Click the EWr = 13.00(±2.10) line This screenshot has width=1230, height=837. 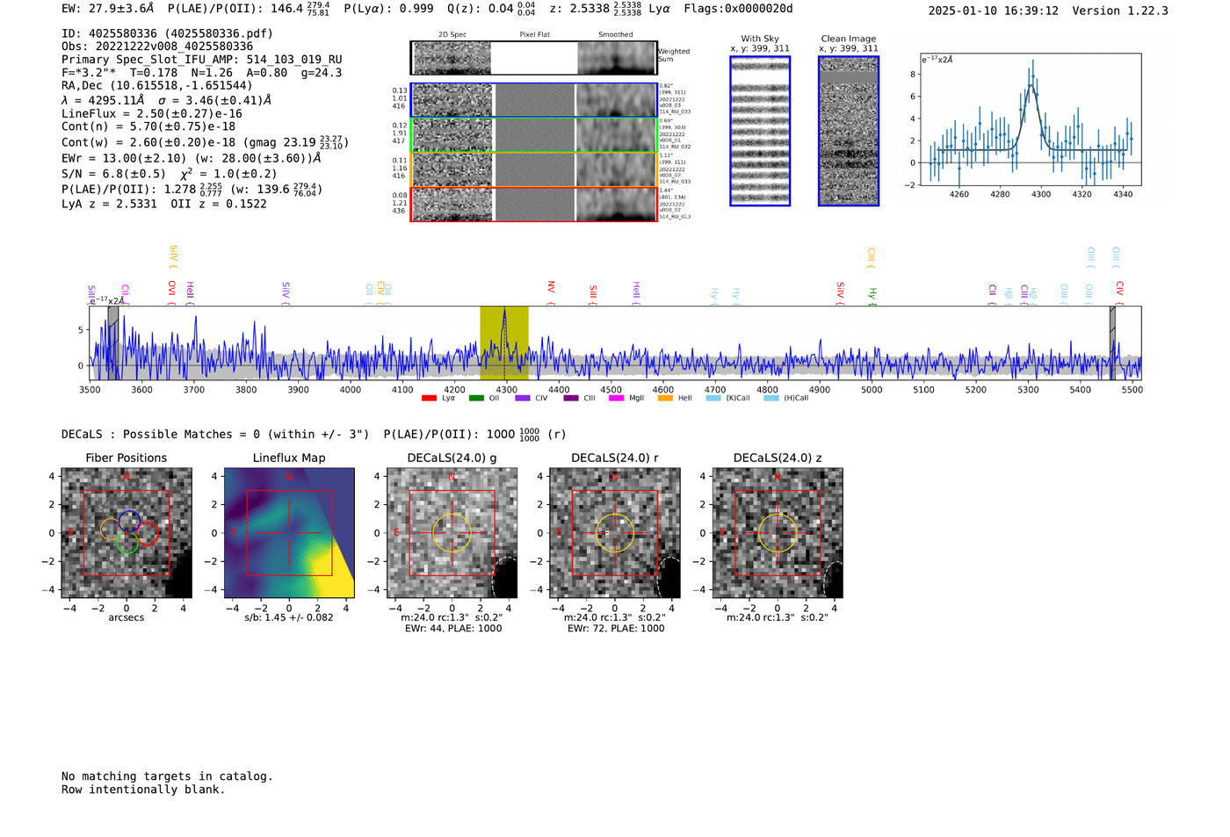pyautogui.click(x=192, y=159)
